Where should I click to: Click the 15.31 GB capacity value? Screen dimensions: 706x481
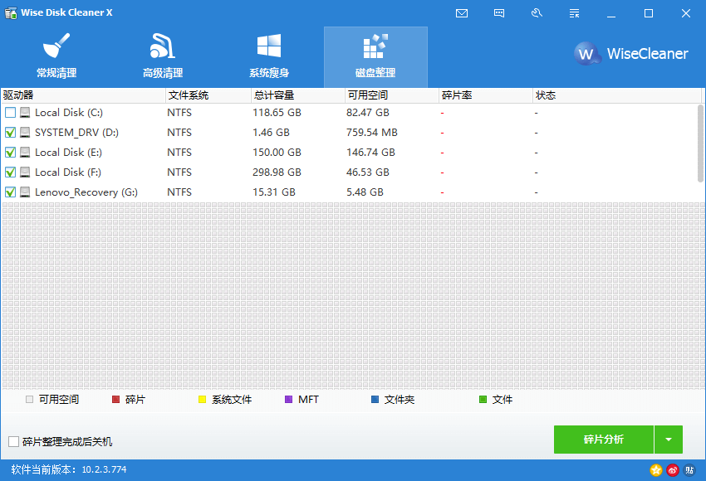[274, 192]
